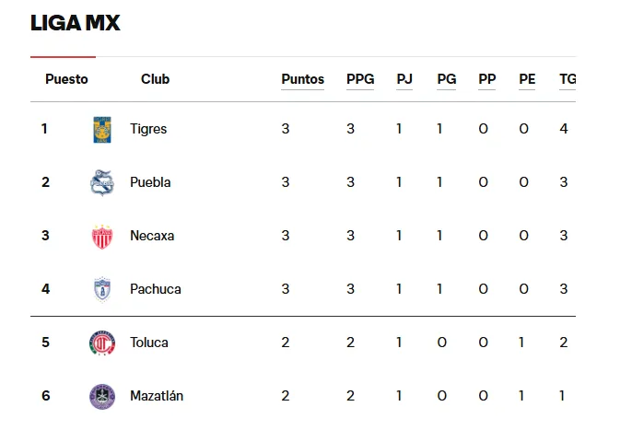Click the PG column header
This screenshot has height=430, width=632.
tap(447, 79)
